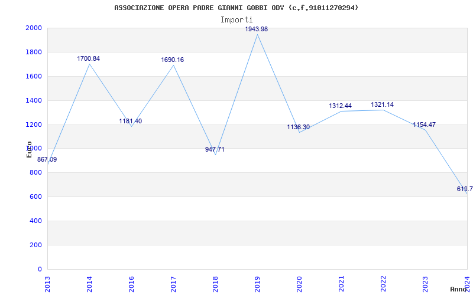473x295 pixels.
Task: Click the x-axis year 2014
Action: click(x=89, y=284)
